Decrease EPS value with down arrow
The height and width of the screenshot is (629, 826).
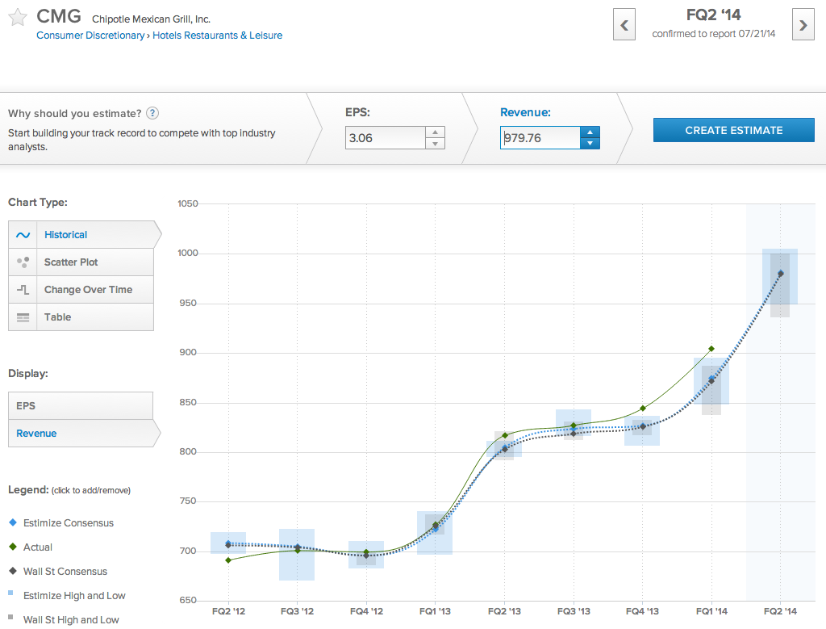pyautogui.click(x=435, y=144)
